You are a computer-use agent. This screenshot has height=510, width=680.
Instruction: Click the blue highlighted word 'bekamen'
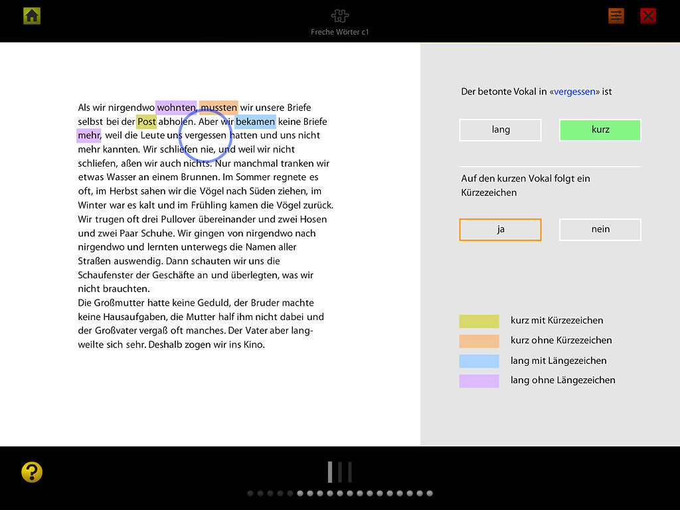pyautogui.click(x=255, y=122)
